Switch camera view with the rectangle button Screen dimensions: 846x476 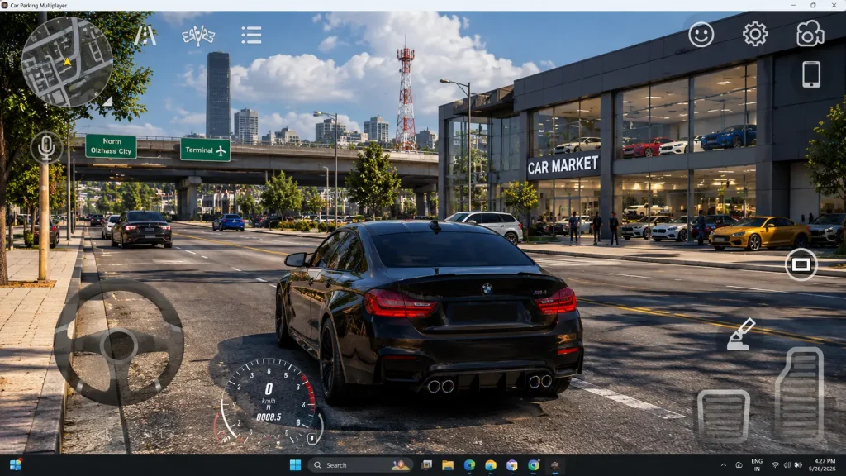[801, 264]
